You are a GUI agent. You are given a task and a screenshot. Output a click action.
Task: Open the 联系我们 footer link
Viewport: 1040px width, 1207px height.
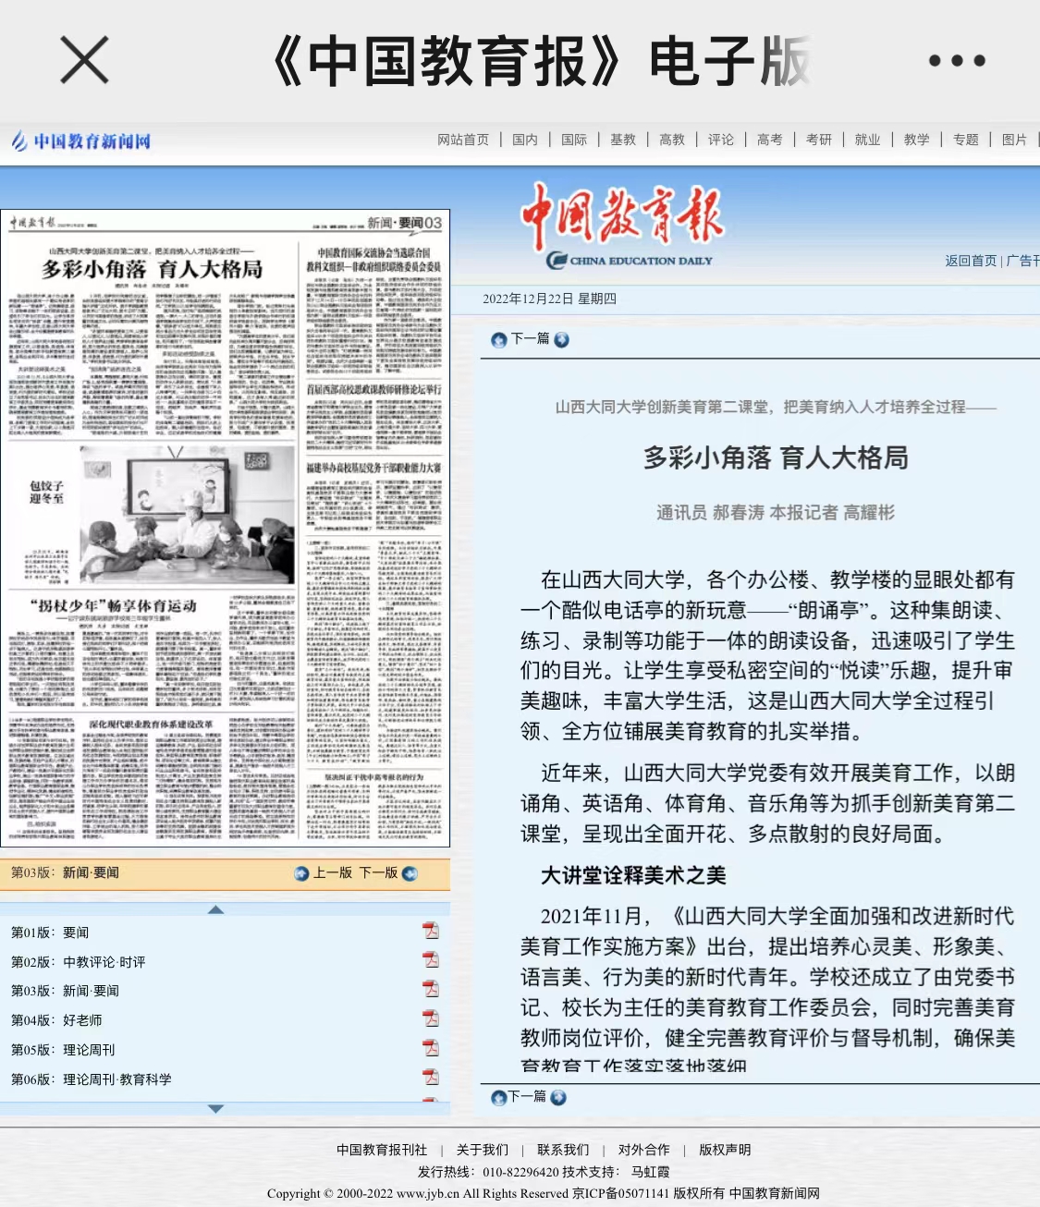[x=563, y=1150]
